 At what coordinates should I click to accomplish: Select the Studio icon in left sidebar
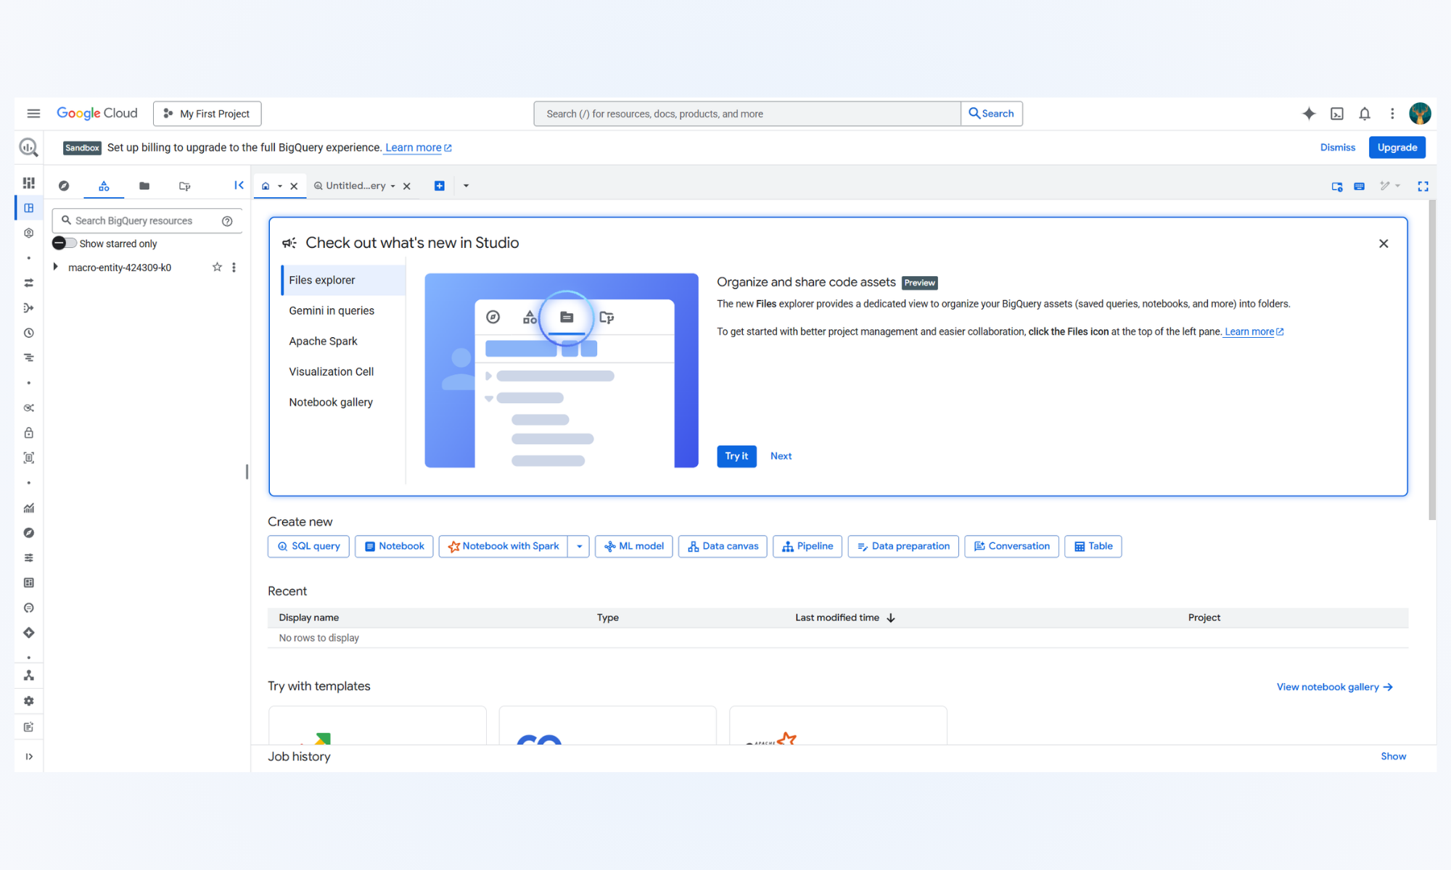(x=28, y=208)
